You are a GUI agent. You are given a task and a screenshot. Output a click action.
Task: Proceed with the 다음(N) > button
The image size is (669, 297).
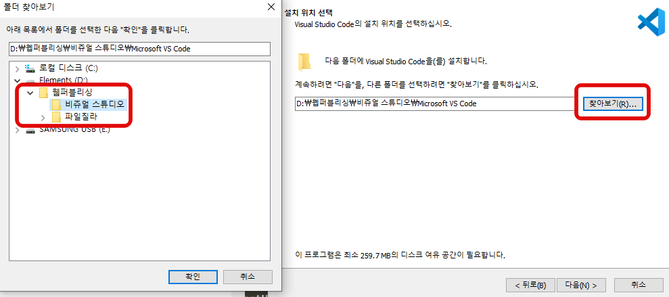580,285
